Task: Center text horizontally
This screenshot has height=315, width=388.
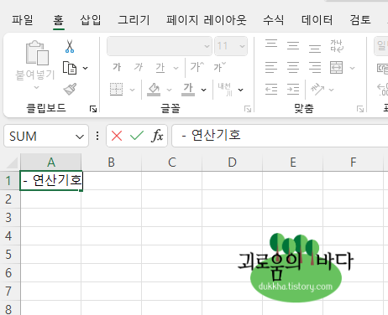Action: [x=293, y=67]
